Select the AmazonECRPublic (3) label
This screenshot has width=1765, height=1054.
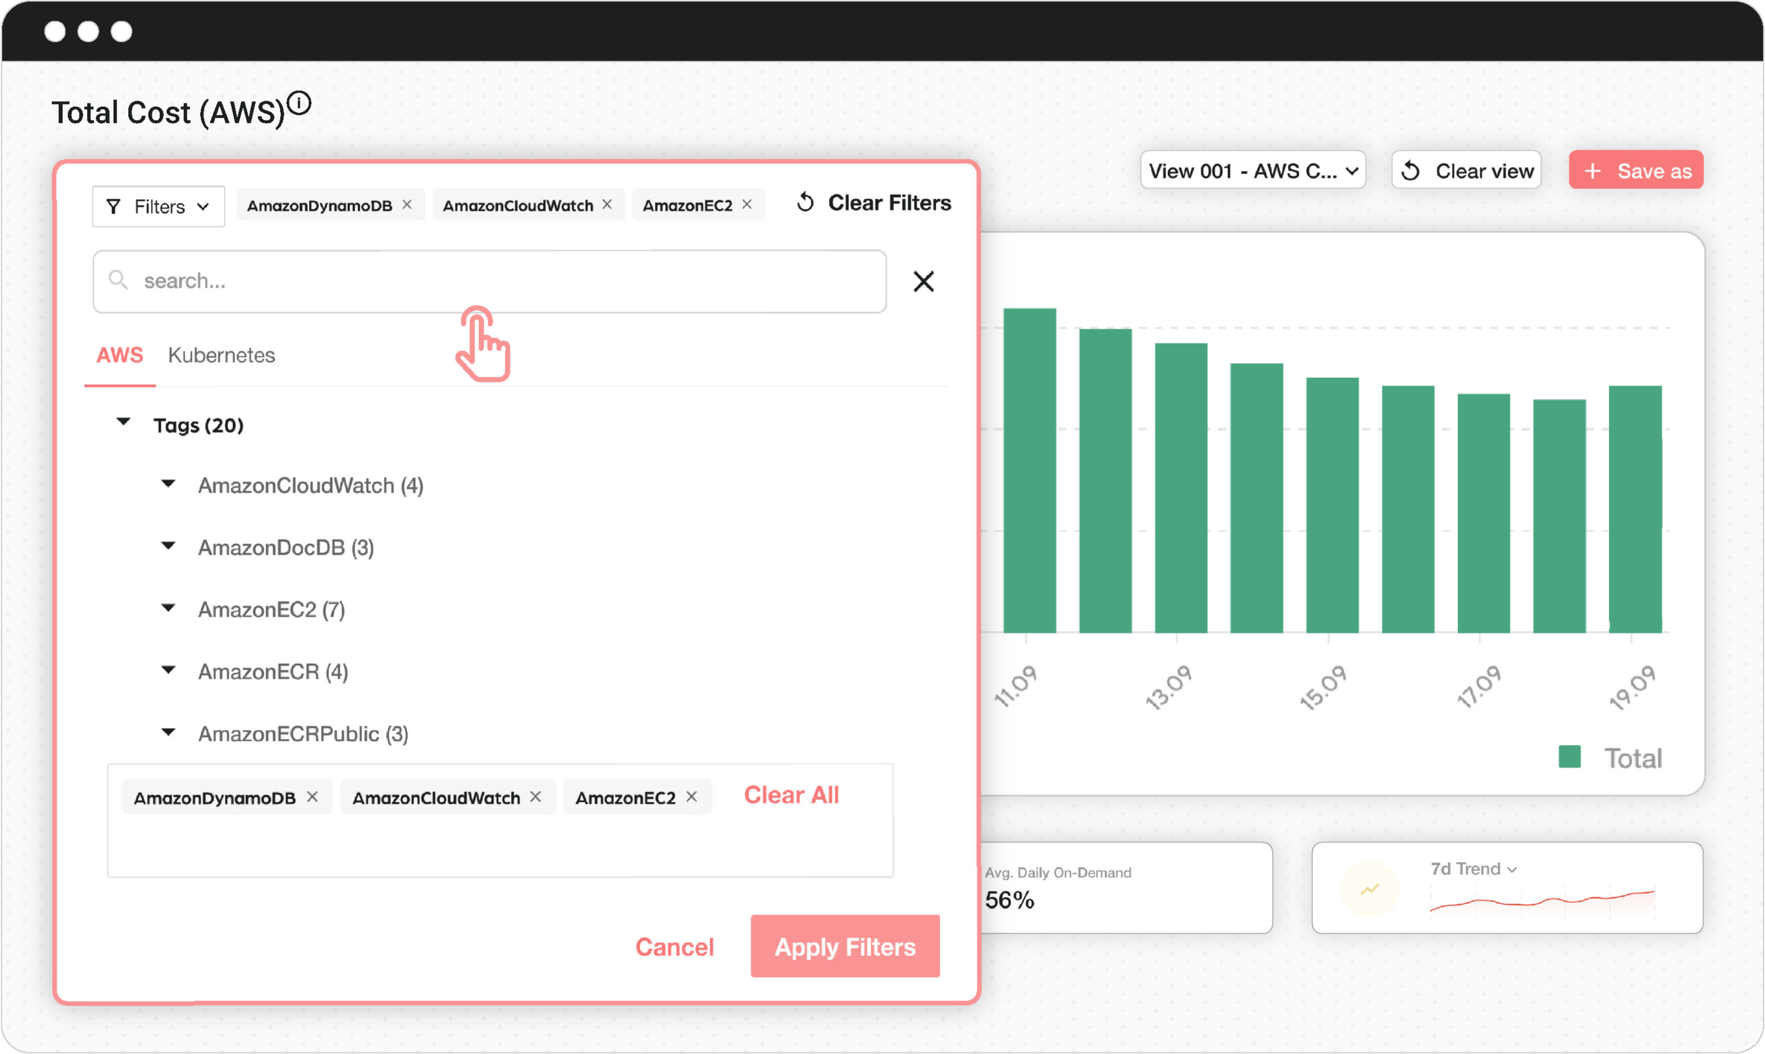click(303, 734)
